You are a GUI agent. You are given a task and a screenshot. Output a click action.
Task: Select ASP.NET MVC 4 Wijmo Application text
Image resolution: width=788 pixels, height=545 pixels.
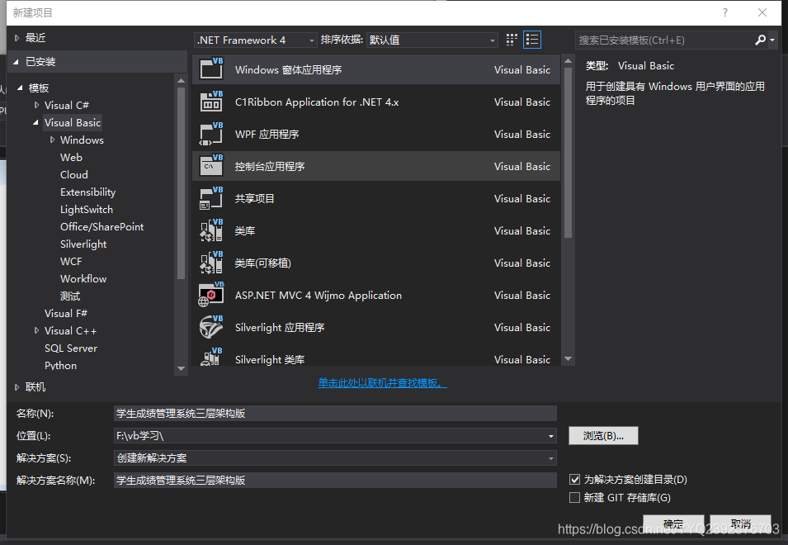(319, 295)
